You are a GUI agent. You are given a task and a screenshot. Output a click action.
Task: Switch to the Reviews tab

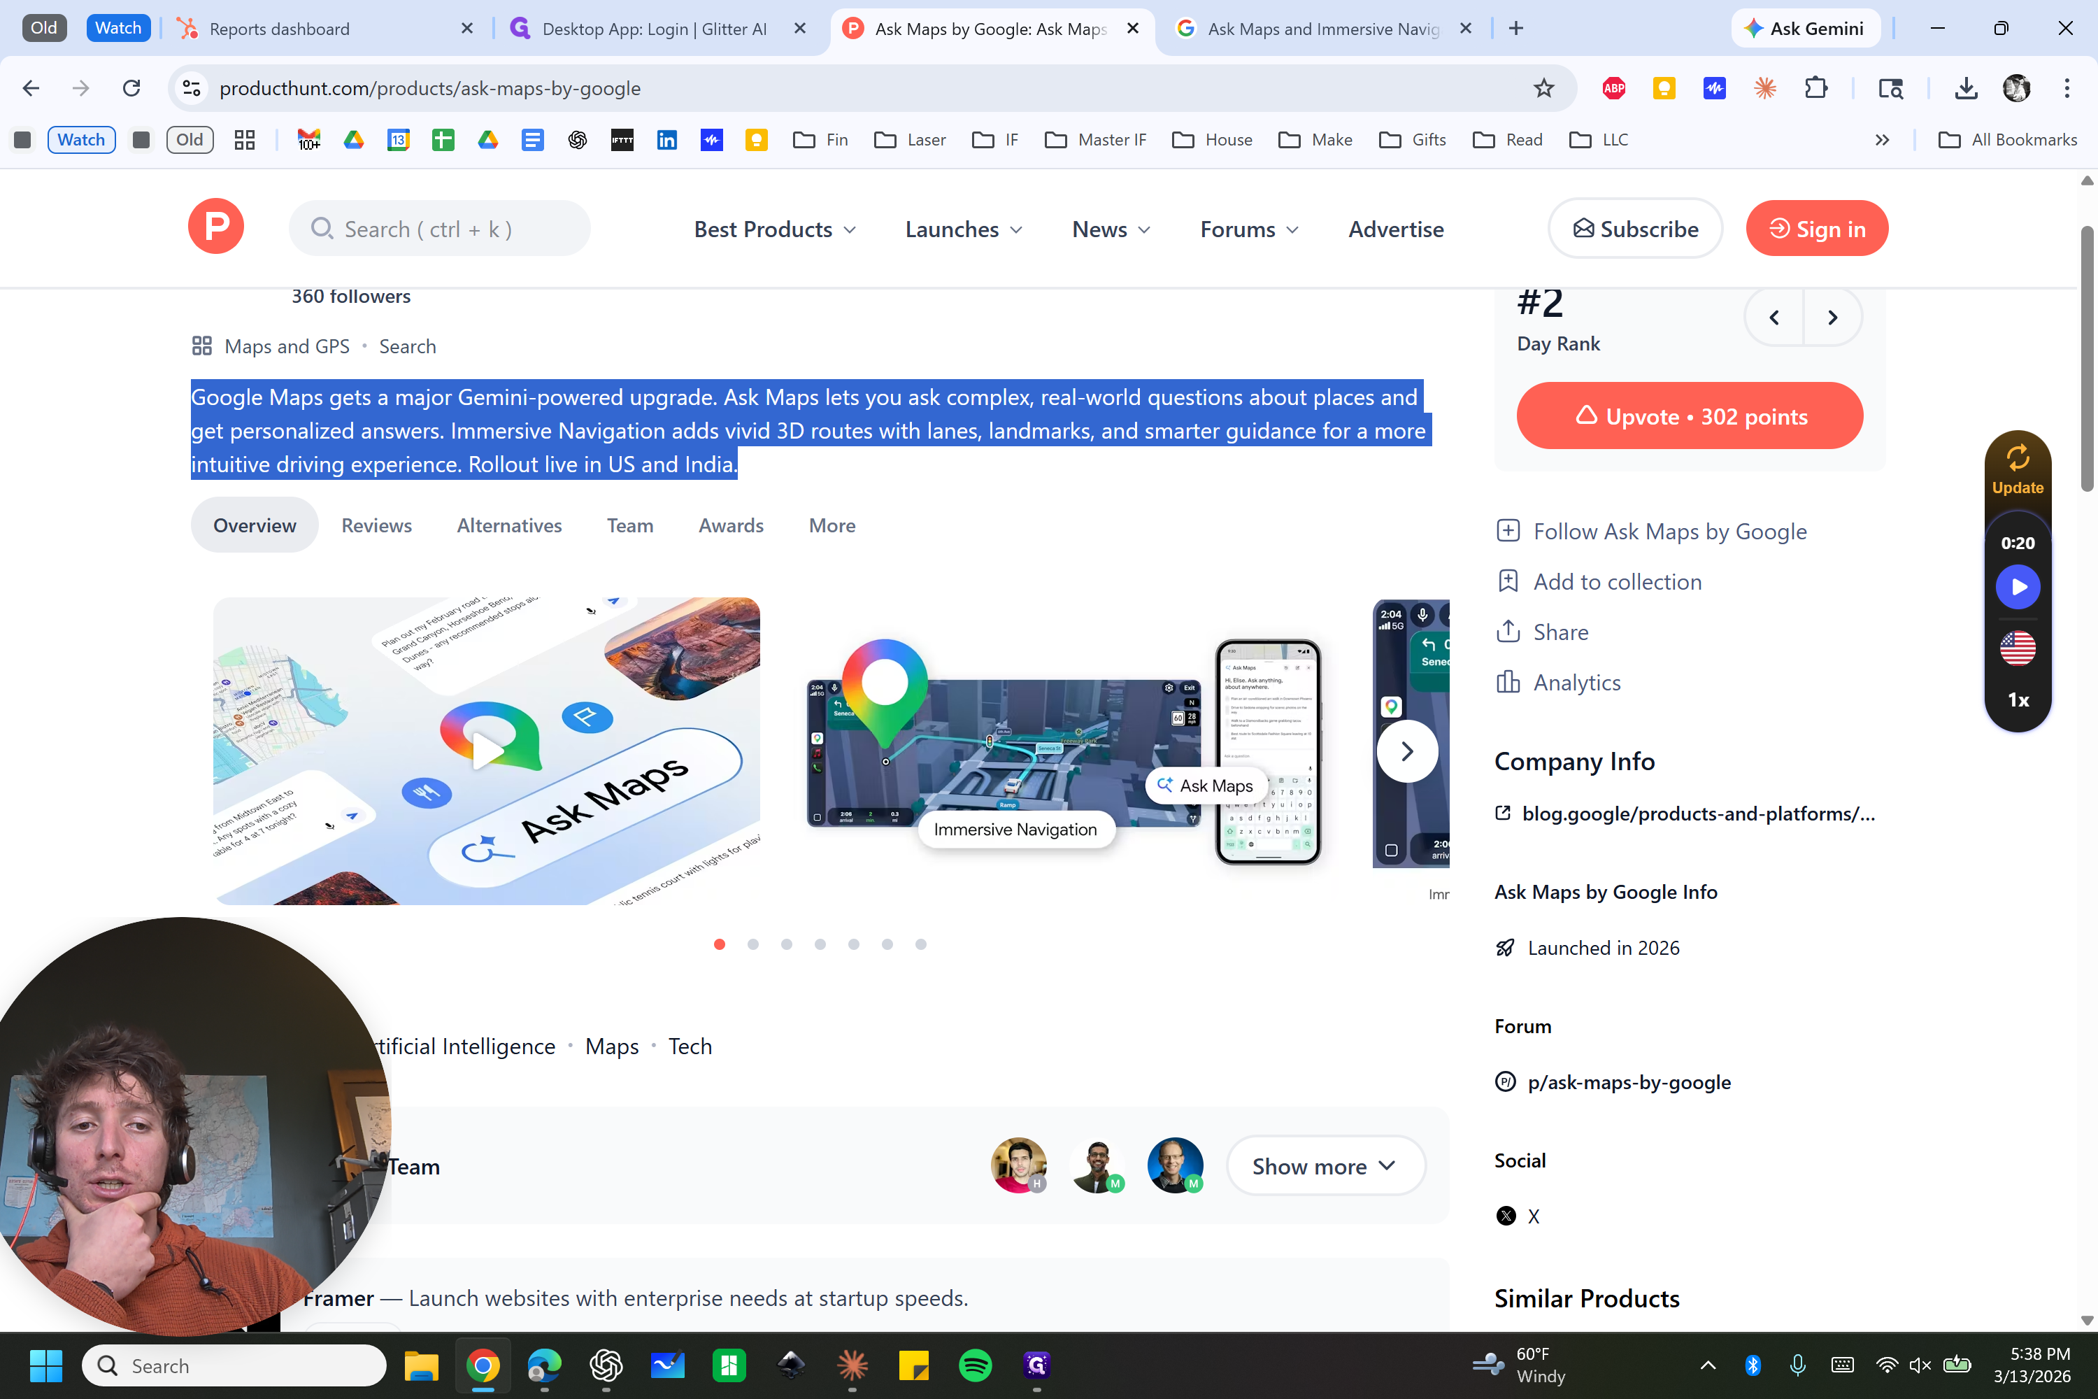click(376, 525)
